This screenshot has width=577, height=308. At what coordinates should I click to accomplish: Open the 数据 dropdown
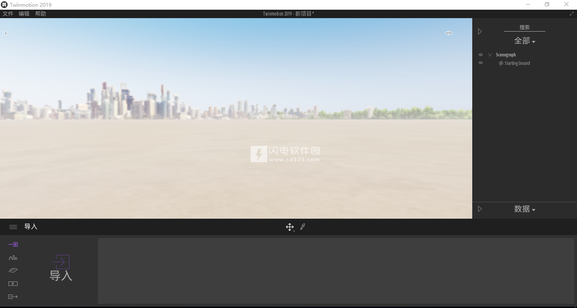coord(525,209)
